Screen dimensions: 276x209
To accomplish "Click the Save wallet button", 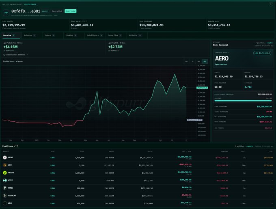I will (57, 11).
